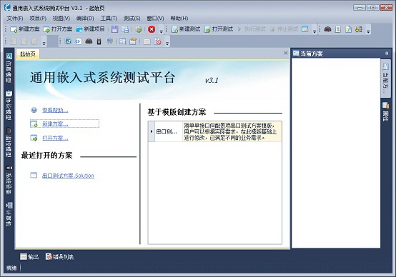396x277 pixels.
Task: Click the window-with-magnifier toolbar icon
Action: pyautogui.click(x=123, y=41)
